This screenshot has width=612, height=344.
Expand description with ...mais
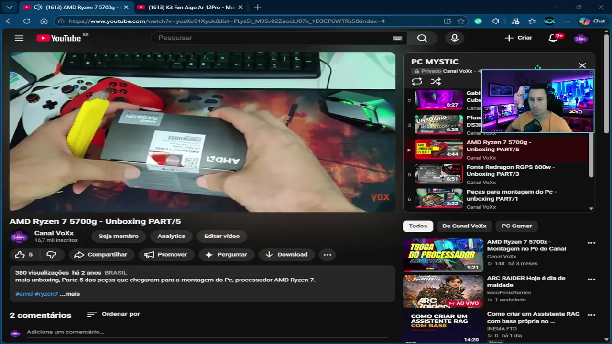(70, 294)
